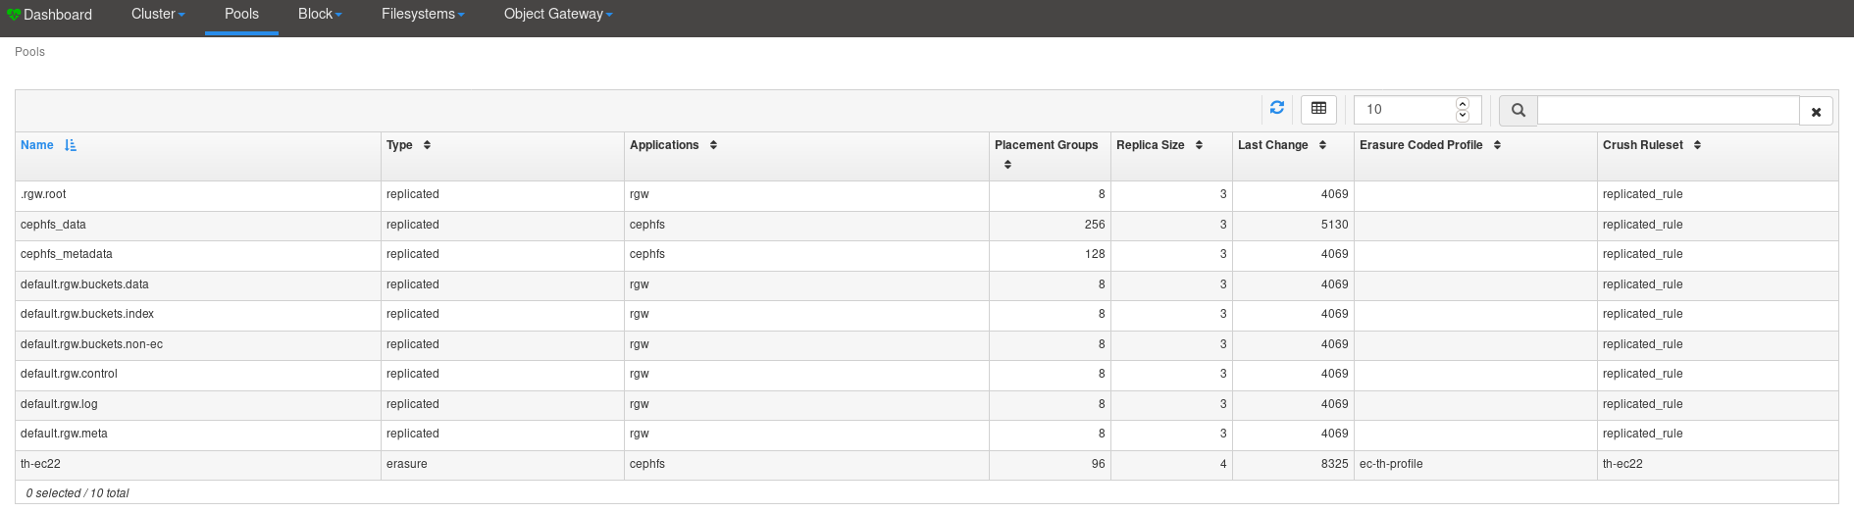Open the Object Gateway menu
This screenshot has width=1854, height=513.
point(558,15)
